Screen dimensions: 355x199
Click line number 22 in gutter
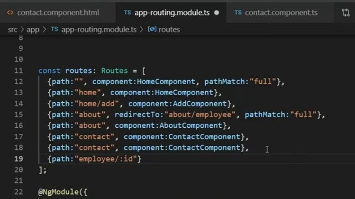click(18, 192)
